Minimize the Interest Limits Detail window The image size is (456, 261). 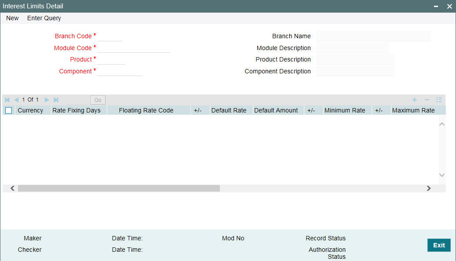click(x=436, y=6)
